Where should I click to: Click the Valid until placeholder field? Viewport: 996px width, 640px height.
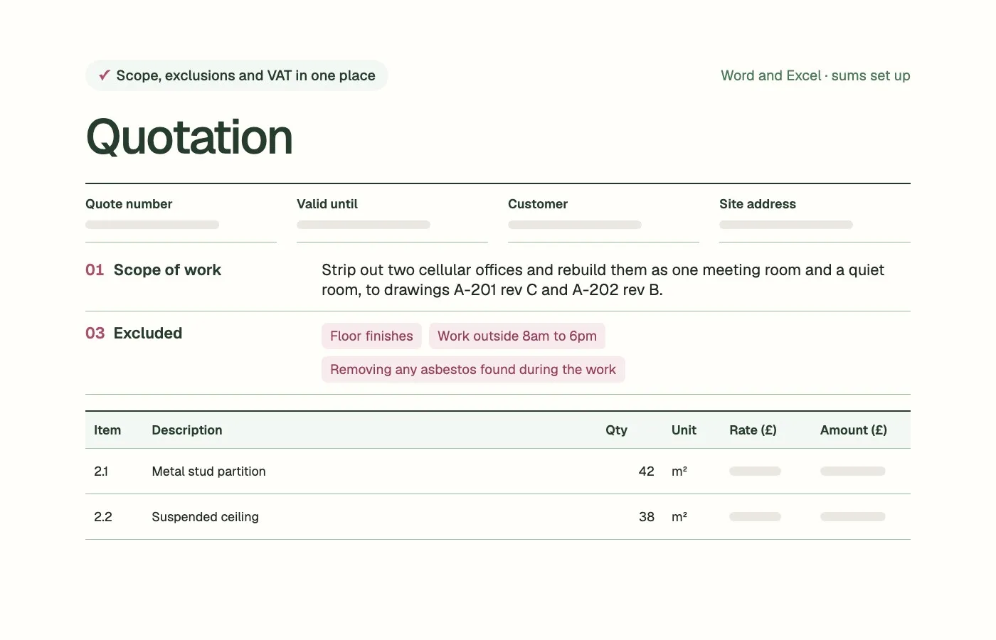point(364,225)
